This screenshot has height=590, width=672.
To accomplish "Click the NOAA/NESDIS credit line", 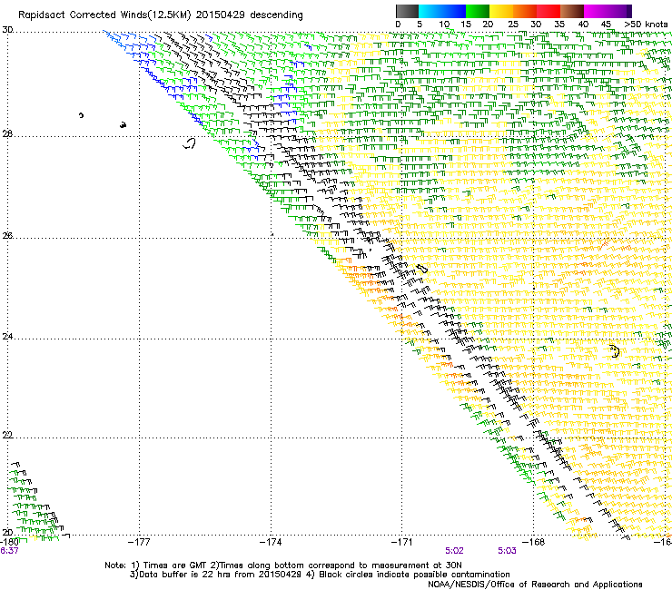I will (535, 584).
